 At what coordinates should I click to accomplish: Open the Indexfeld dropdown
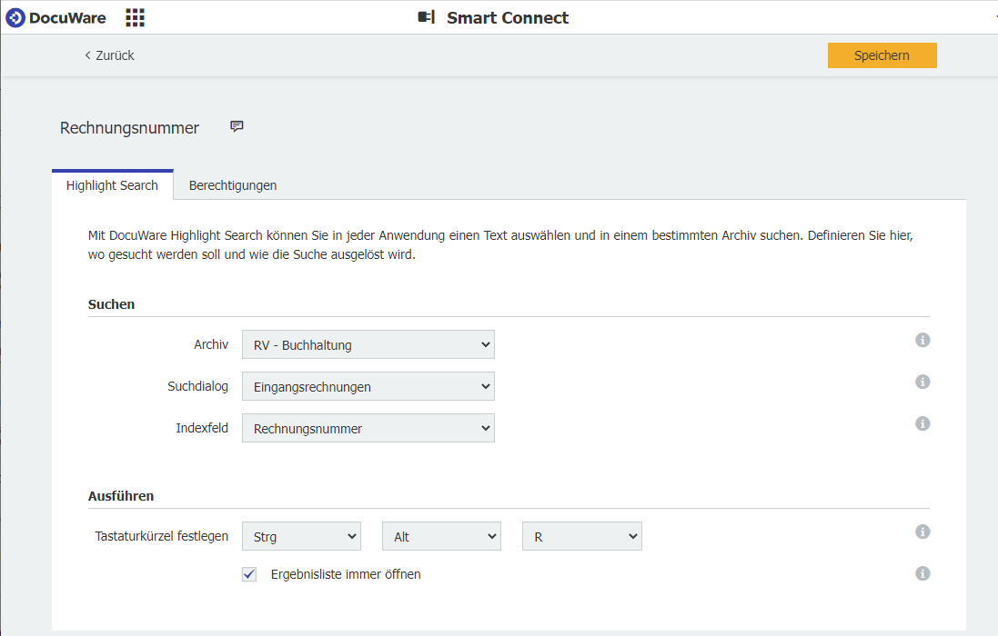click(x=368, y=428)
